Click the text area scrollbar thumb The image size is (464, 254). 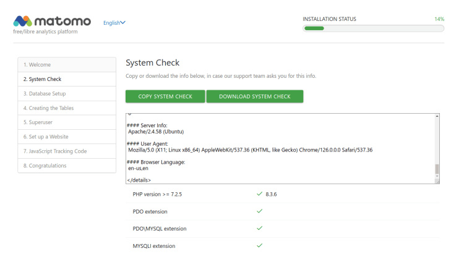tap(437, 169)
